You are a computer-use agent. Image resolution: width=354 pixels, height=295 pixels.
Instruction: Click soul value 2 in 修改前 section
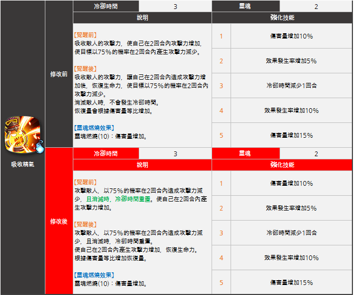pos(316,6)
